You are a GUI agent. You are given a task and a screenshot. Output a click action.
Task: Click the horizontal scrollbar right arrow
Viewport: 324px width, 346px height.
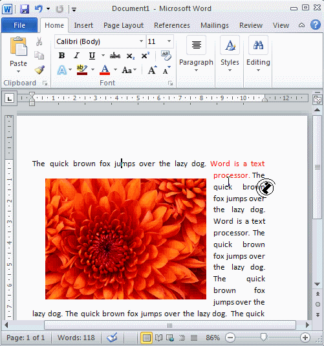[307, 325]
